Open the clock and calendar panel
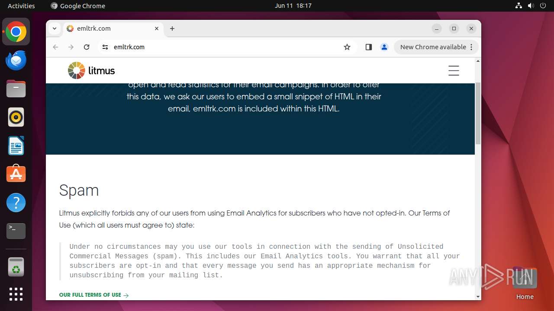 coord(293,6)
